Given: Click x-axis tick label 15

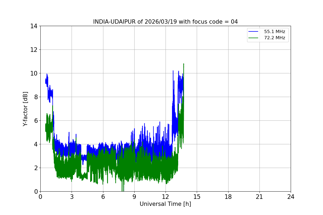Looking at the screenshot, I should point(197,197).
